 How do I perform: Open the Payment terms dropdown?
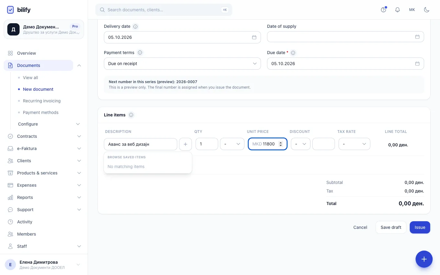point(182,64)
